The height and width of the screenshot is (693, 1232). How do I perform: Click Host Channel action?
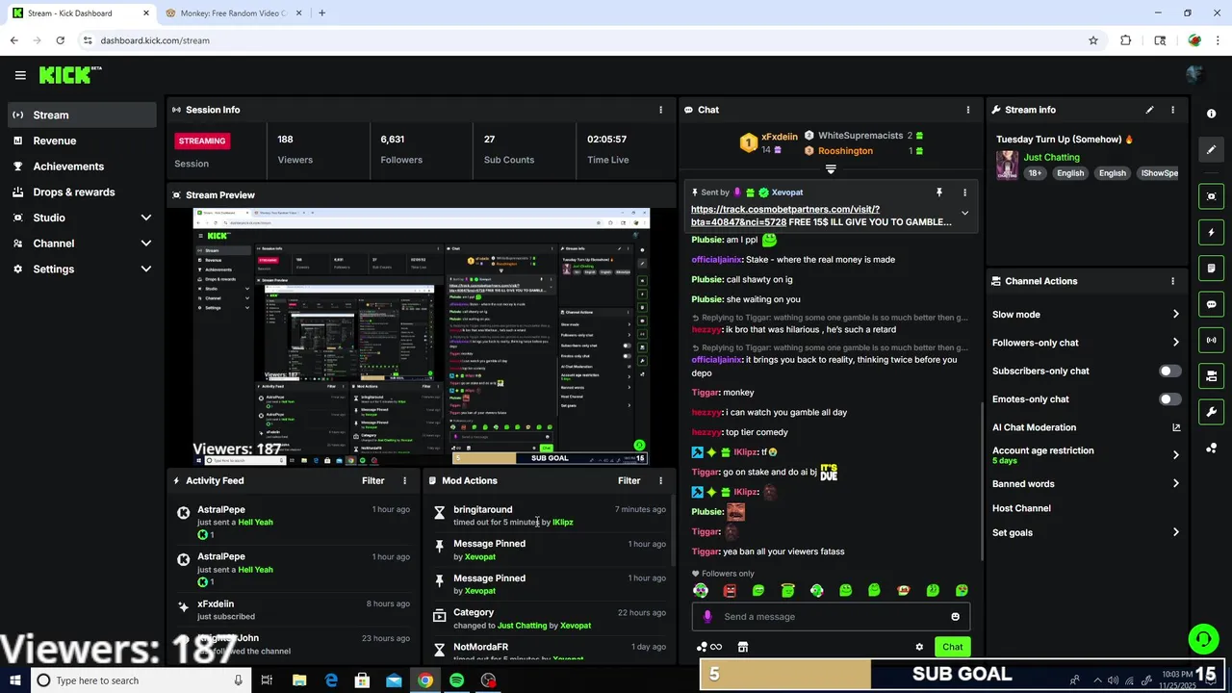point(1021,508)
